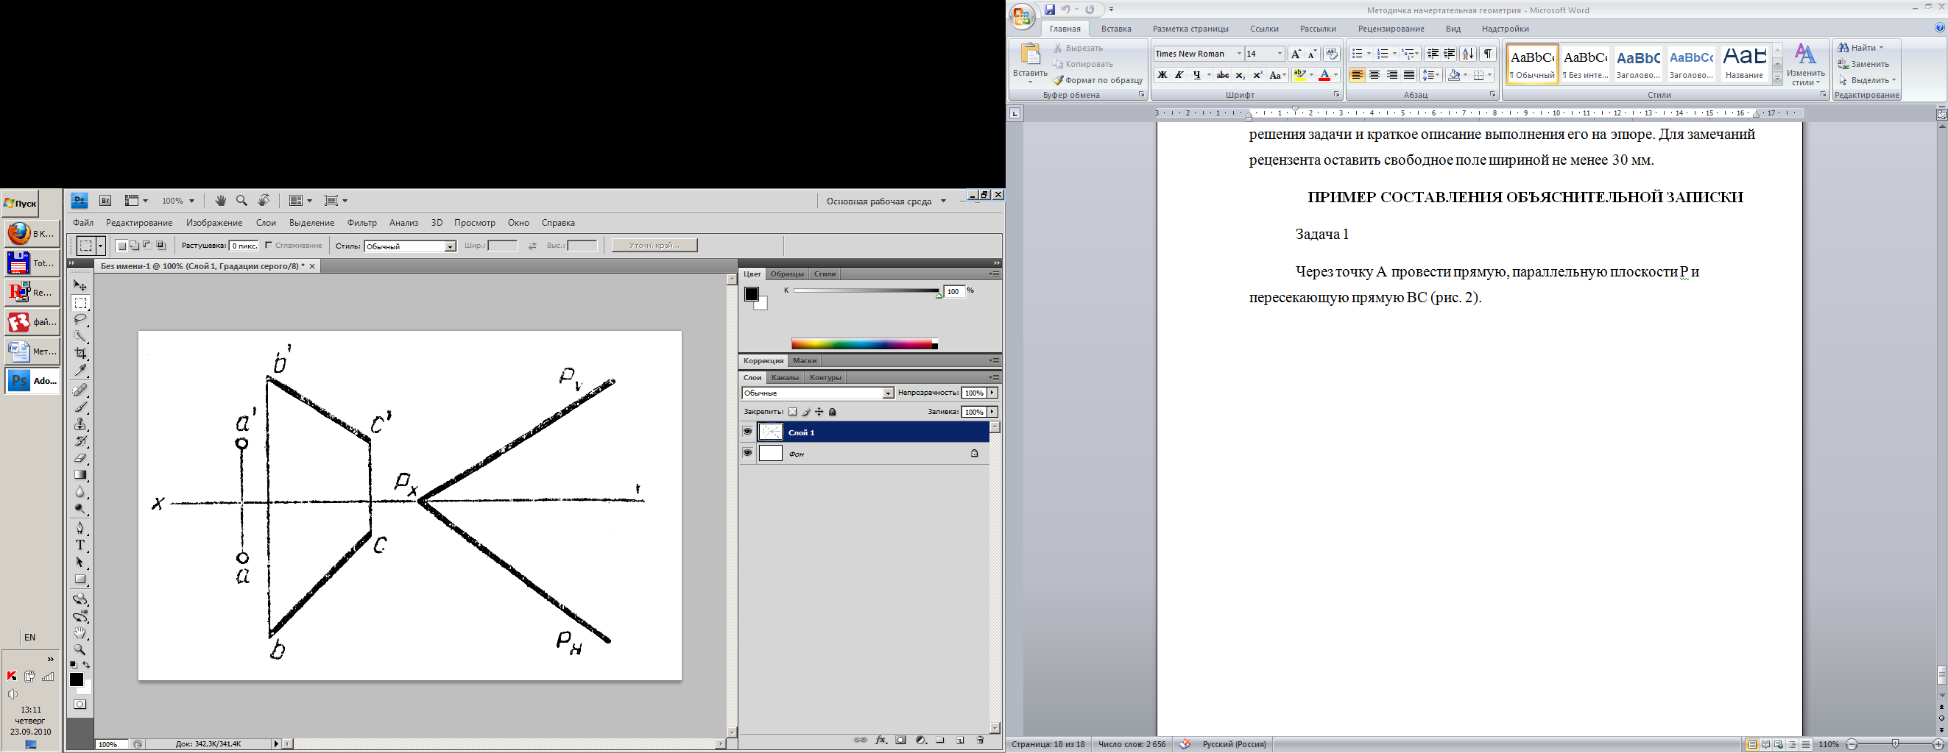The height and width of the screenshot is (753, 1948).
Task: Justify paragraph text in Word
Action: (1409, 75)
